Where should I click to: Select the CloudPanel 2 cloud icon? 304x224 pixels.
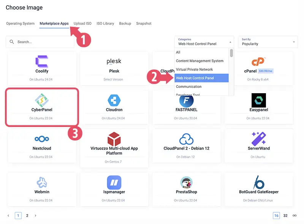186,139
